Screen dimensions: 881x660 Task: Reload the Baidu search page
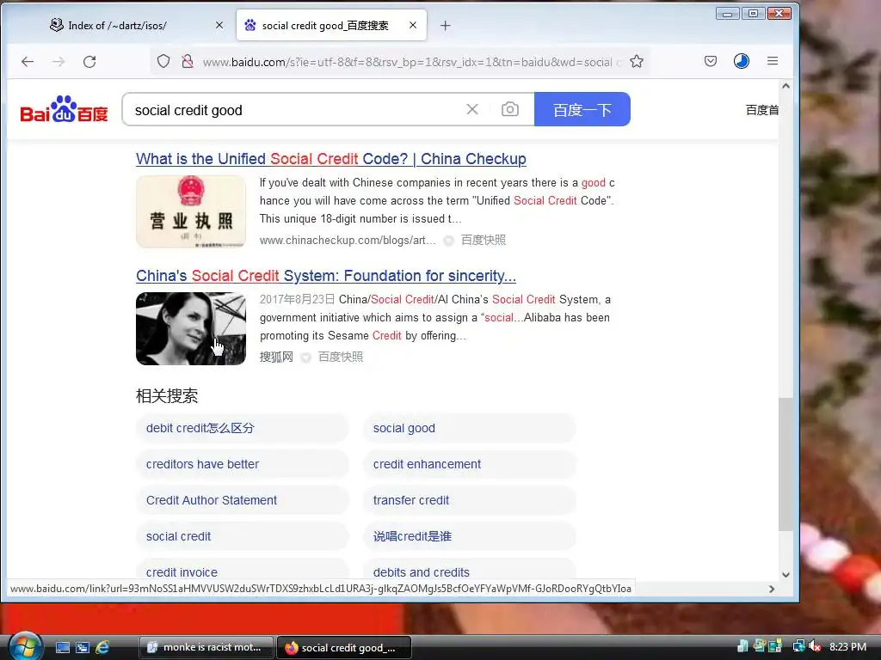pos(89,62)
